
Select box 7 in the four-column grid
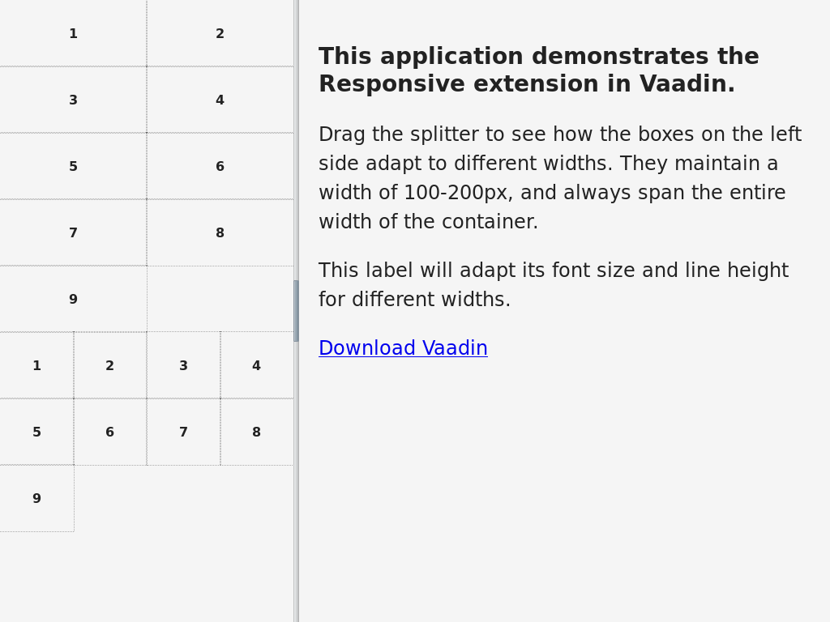pyautogui.click(x=184, y=432)
